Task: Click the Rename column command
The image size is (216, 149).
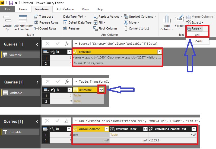Action: tap(71, 28)
